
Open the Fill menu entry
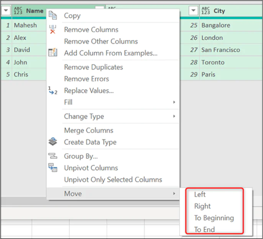113,102
